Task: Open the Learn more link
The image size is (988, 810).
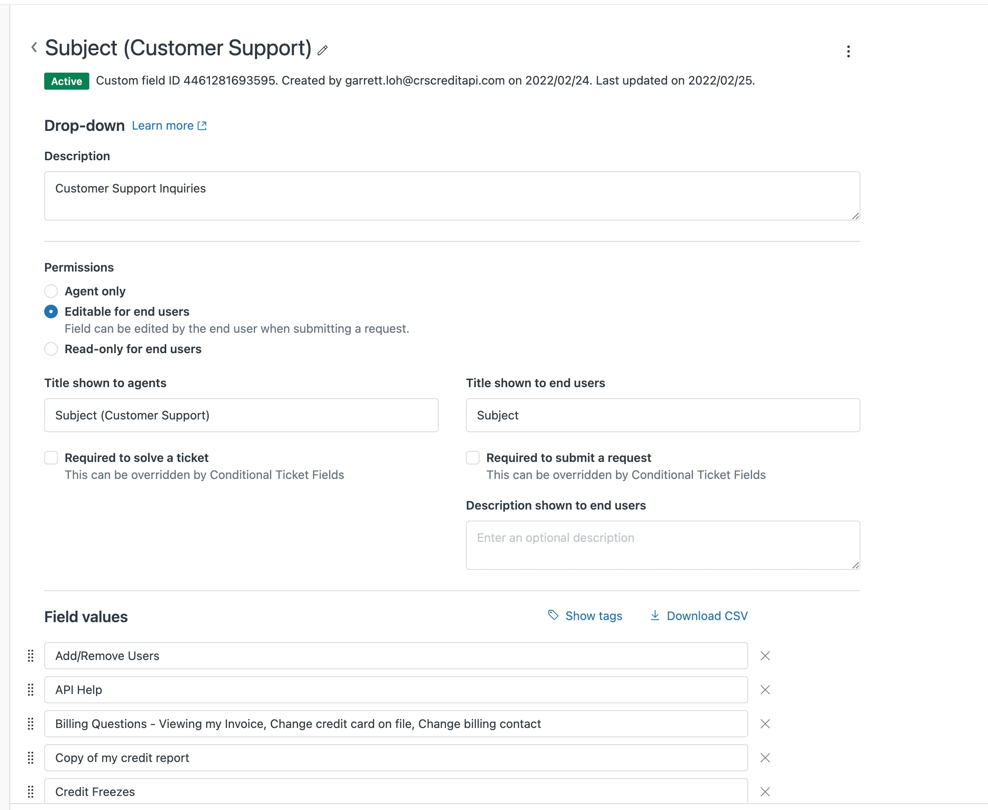Action: pos(168,125)
